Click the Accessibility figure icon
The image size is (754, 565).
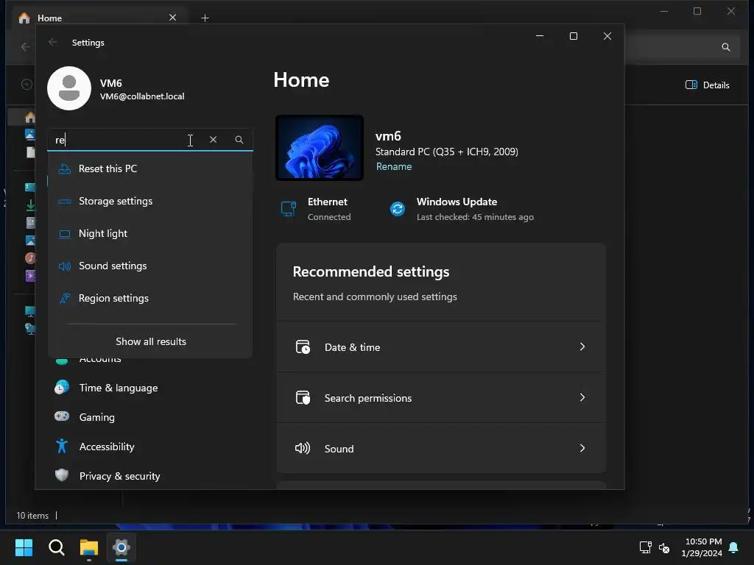click(62, 446)
